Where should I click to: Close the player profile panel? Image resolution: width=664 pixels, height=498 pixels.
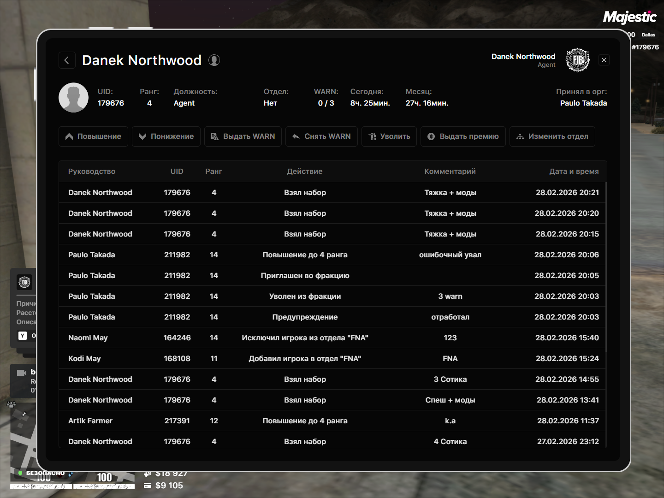(604, 60)
